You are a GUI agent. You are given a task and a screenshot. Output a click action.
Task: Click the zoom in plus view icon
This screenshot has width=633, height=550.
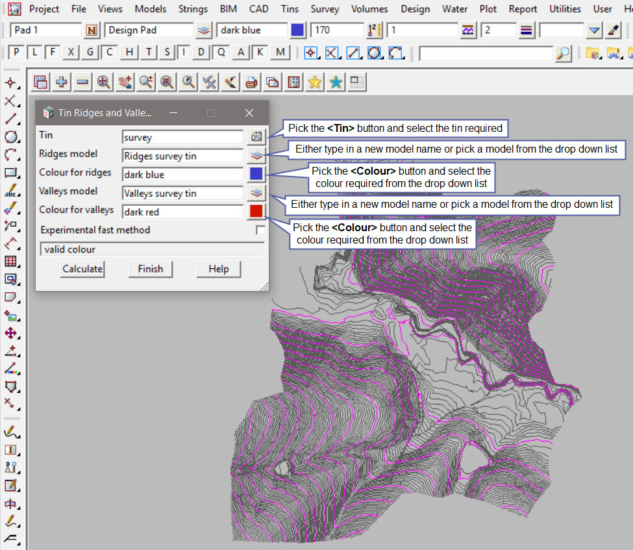62,82
